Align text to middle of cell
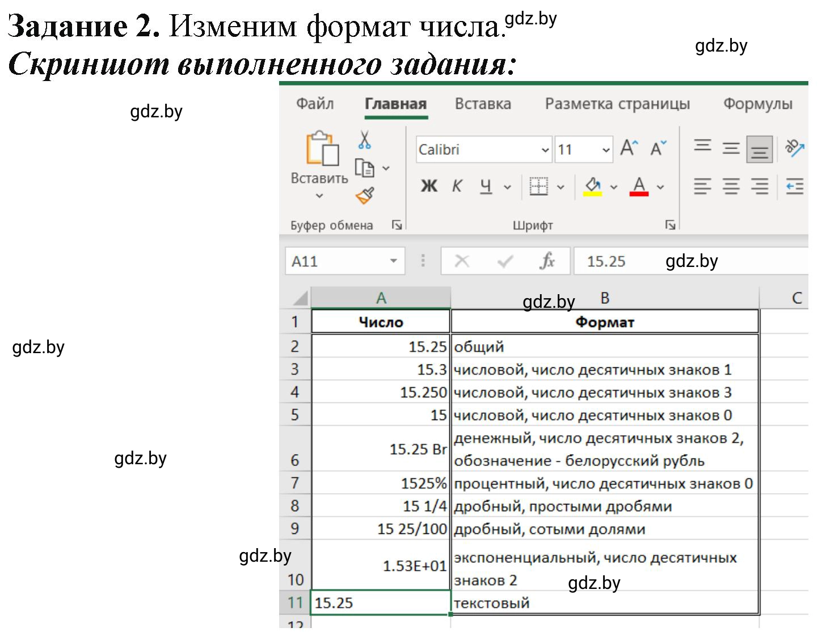 point(731,149)
